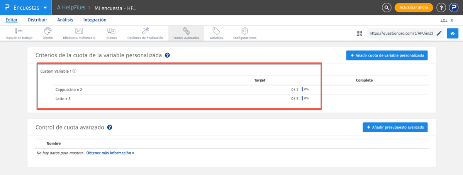Open Biblioteca multimedia icon
This screenshot has width=463, height=175.
(x=79, y=31)
